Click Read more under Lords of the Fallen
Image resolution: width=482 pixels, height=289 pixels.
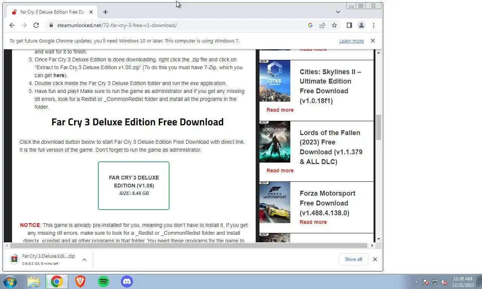[x=280, y=170]
